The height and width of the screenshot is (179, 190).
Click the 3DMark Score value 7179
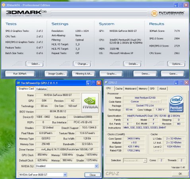tap(177, 31)
